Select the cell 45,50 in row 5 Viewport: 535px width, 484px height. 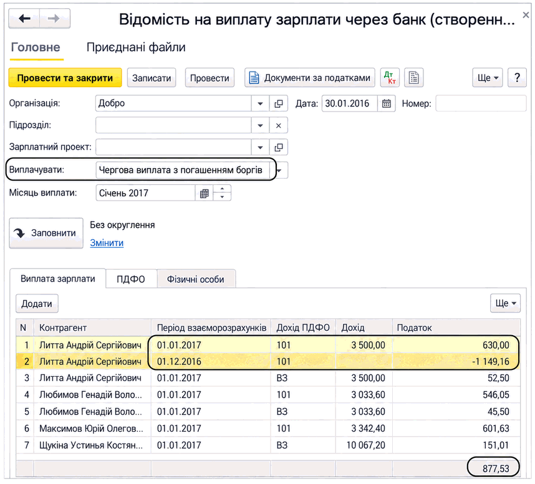[456, 412]
